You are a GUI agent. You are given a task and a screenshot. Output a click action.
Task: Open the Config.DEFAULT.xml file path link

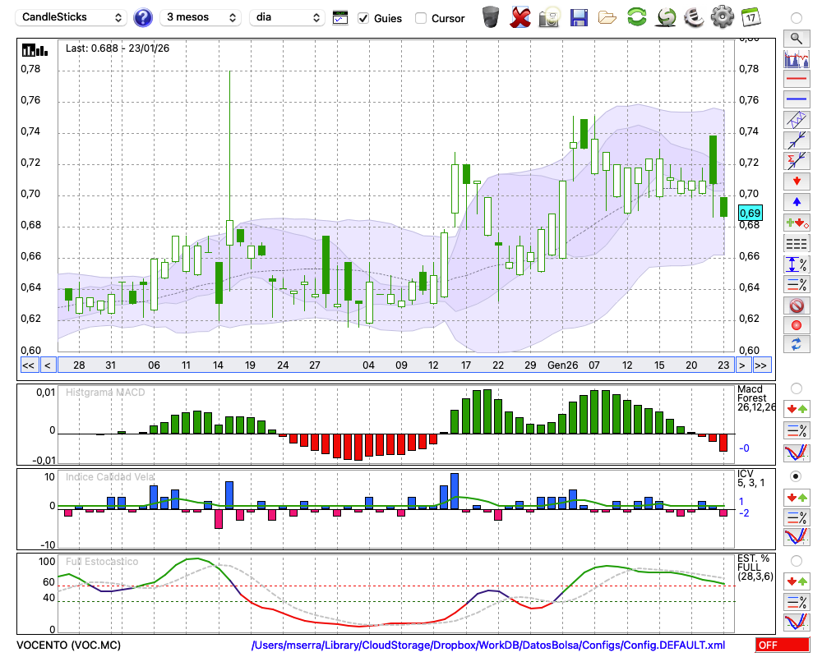pos(488,646)
